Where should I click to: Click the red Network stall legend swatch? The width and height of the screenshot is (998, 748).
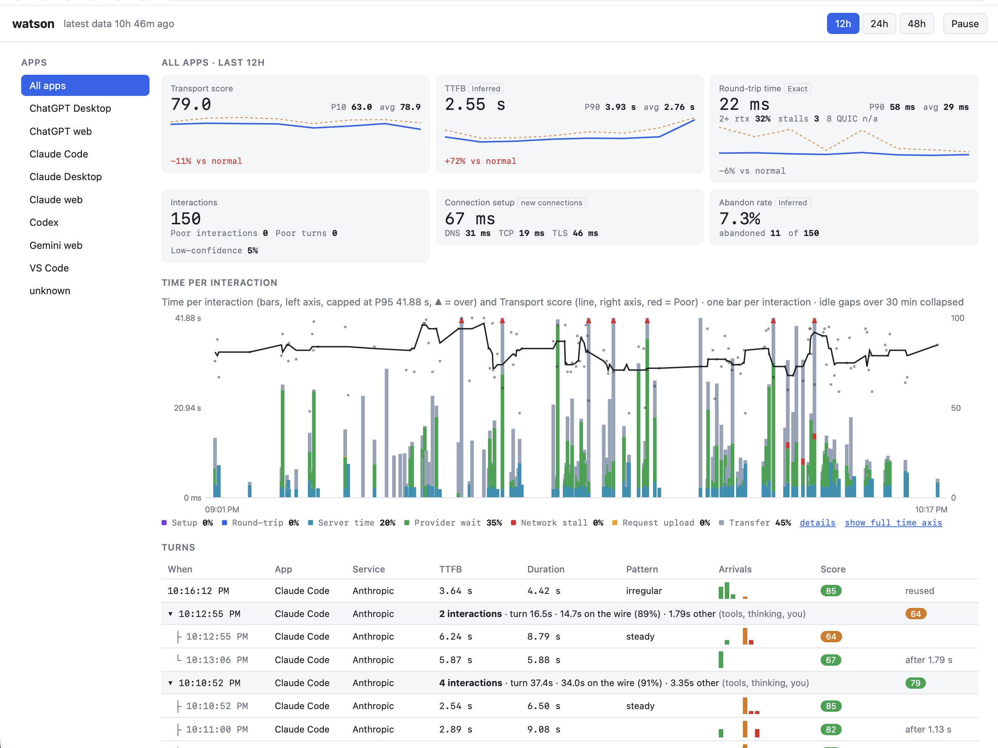pyautogui.click(x=513, y=522)
